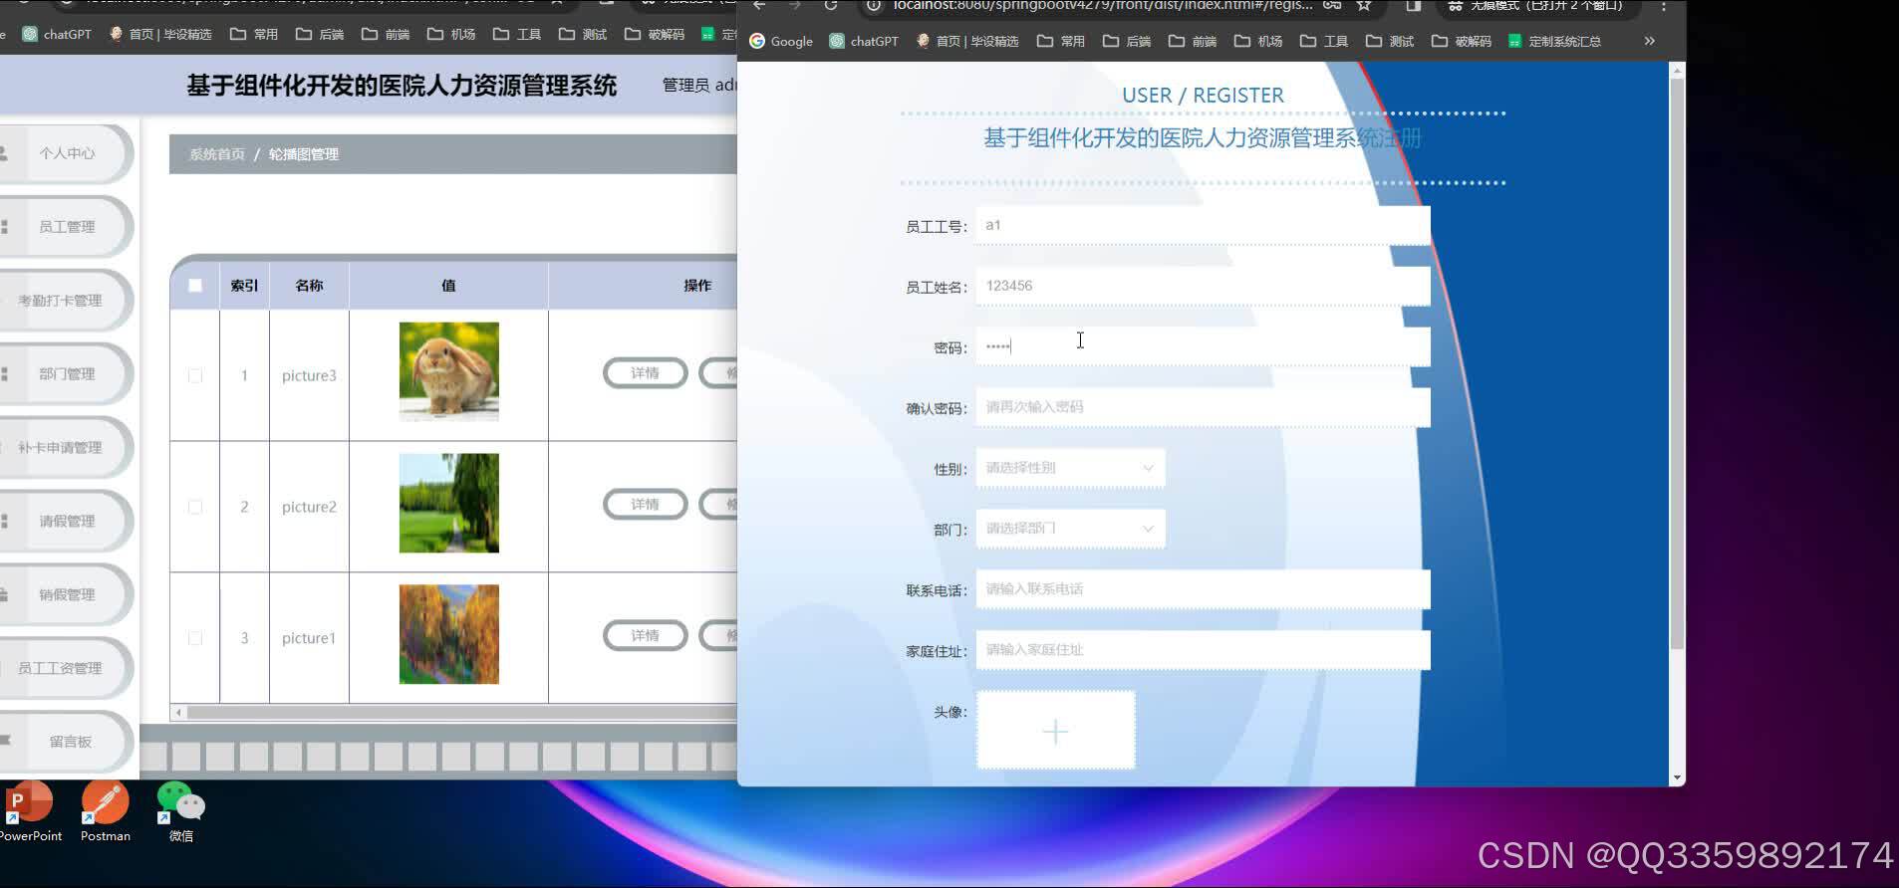This screenshot has height=888, width=1899.
Task: Click Google bookmark in register window
Action: click(781, 41)
